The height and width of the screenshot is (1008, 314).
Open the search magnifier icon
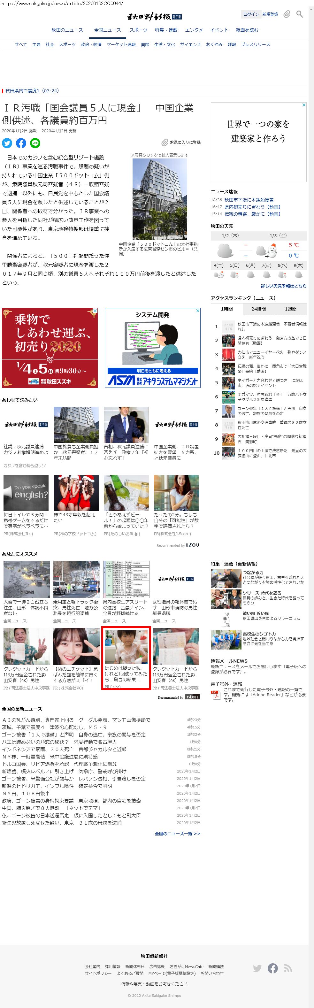[x=300, y=14]
